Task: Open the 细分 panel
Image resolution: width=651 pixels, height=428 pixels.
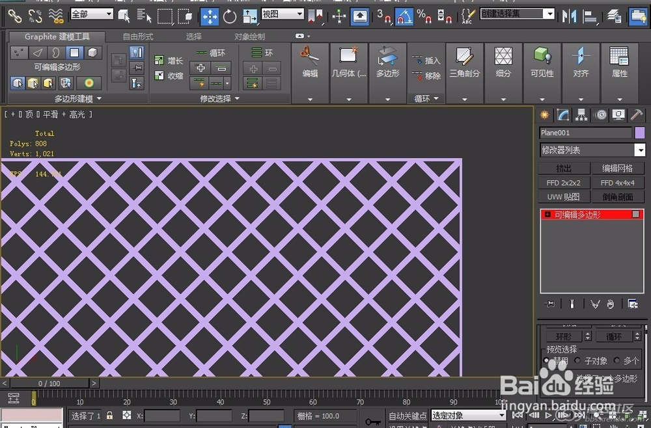Action: pyautogui.click(x=503, y=73)
